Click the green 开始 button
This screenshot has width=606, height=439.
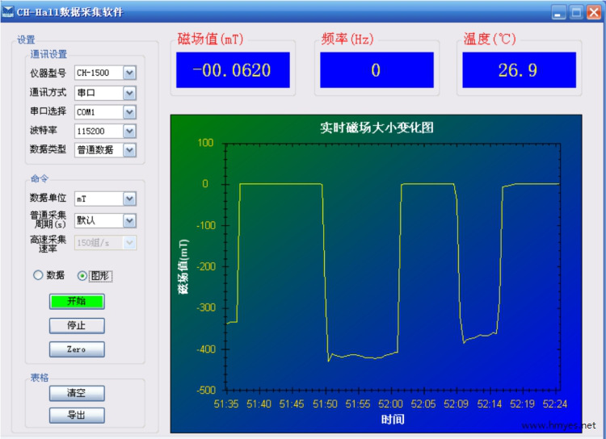(77, 301)
